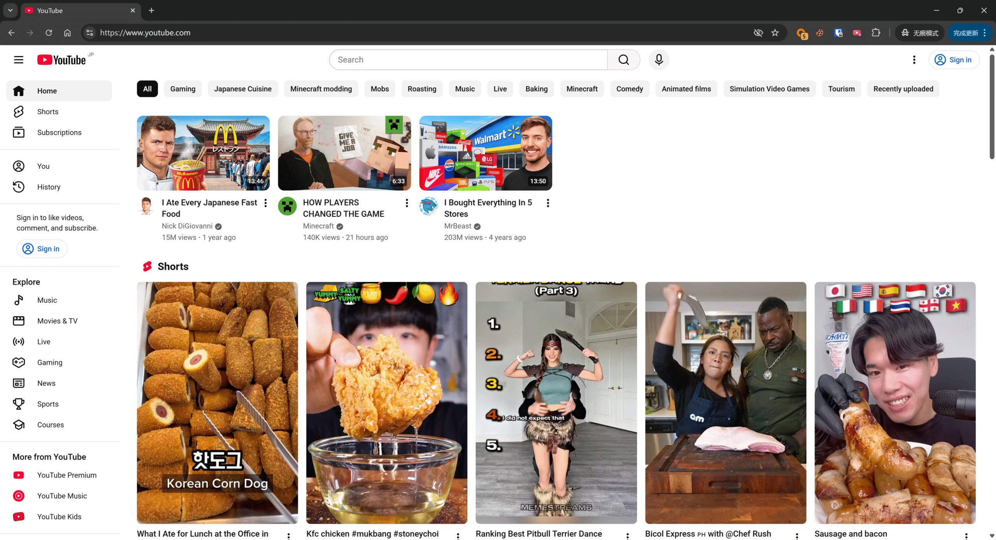Switch to the Music topic tab

[465, 89]
